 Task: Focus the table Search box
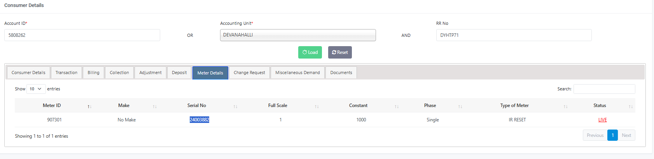click(x=604, y=89)
